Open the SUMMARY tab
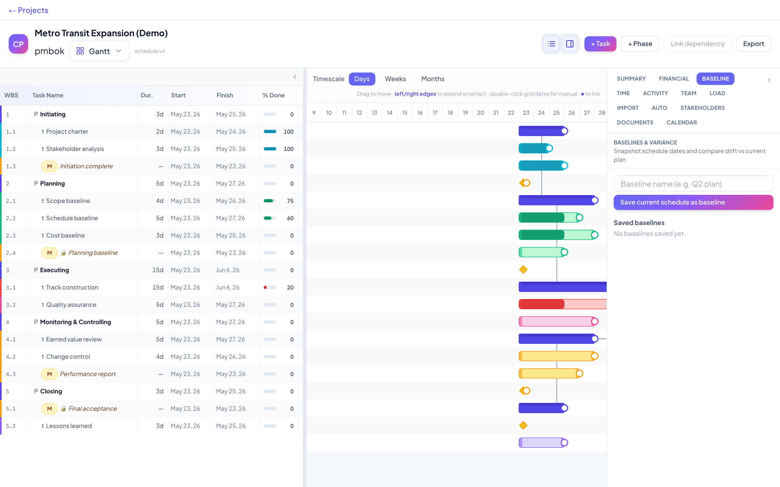Viewport: 780px width, 487px height. click(x=631, y=78)
